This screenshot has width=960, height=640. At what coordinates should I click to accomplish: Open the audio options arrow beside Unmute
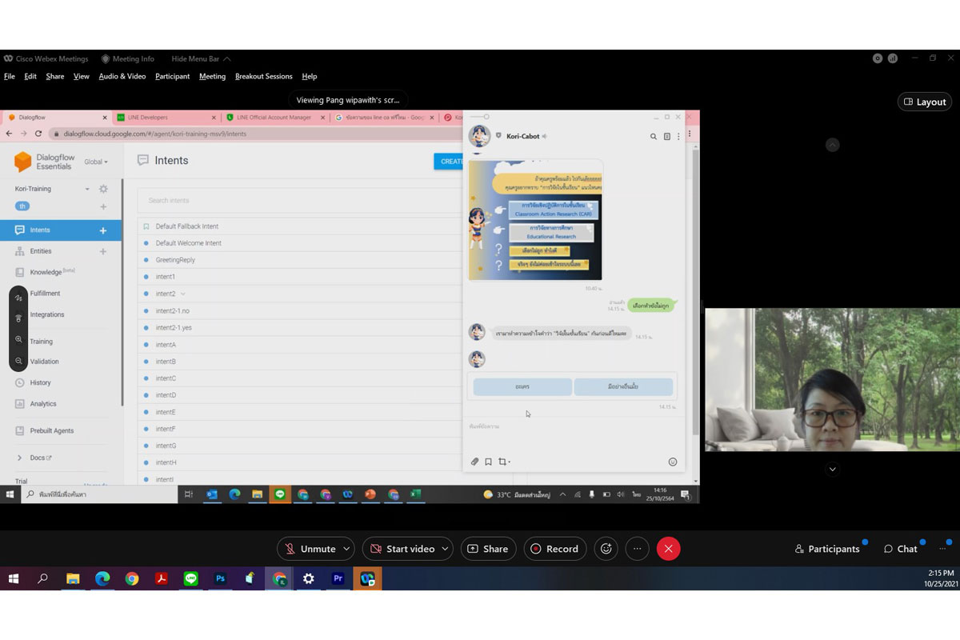click(346, 549)
